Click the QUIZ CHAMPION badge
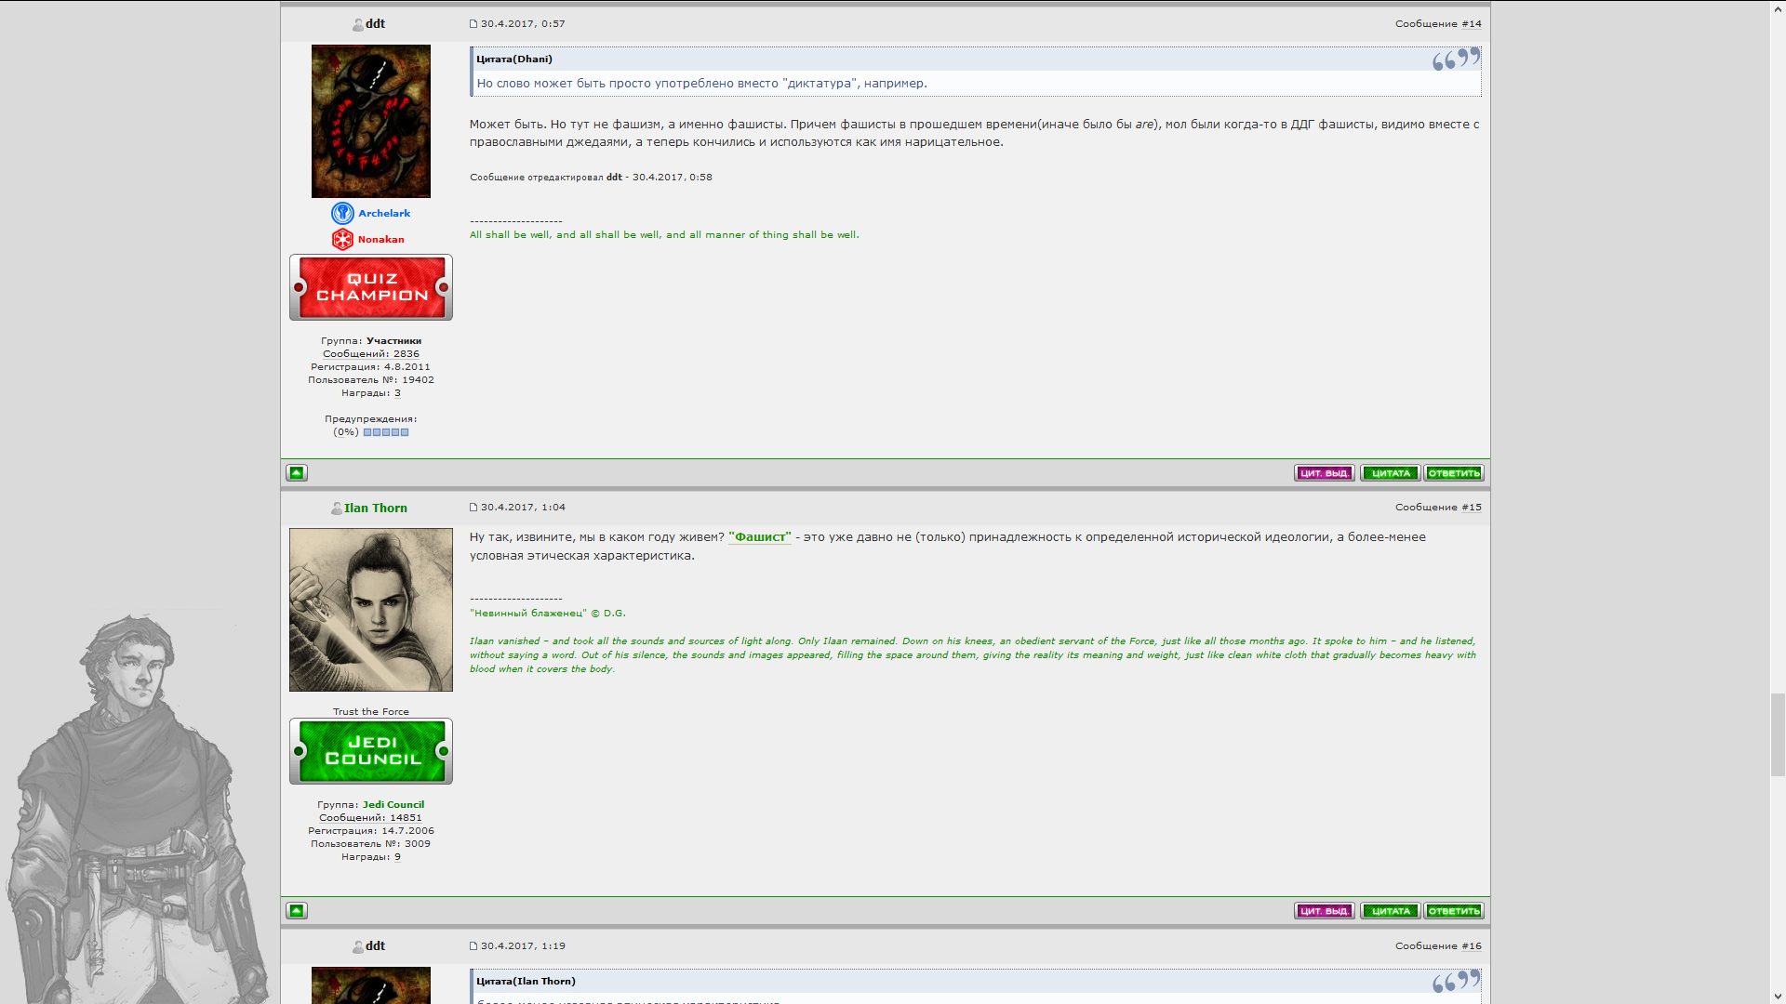This screenshot has width=1786, height=1004. 371,287
